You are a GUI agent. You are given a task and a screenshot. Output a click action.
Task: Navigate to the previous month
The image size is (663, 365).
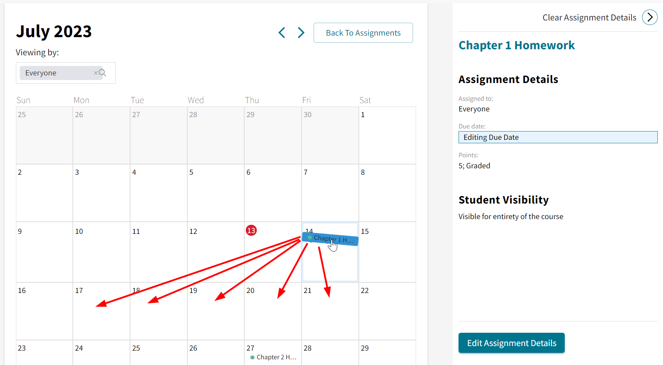point(282,33)
